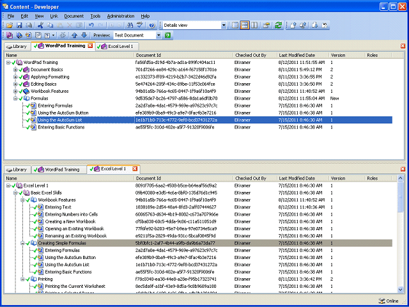Click the Find binoculars icon

(x=130, y=26)
